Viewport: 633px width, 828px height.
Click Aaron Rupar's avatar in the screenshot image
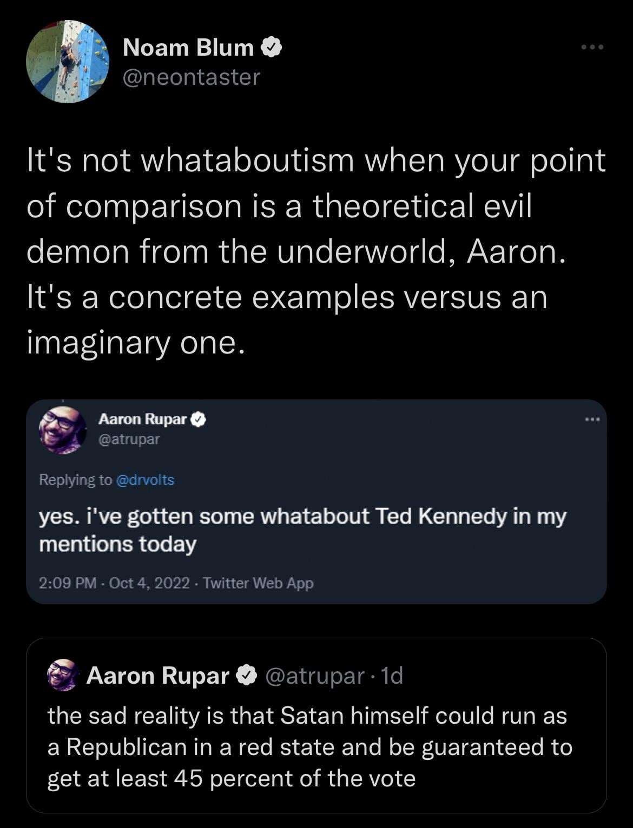(63, 430)
